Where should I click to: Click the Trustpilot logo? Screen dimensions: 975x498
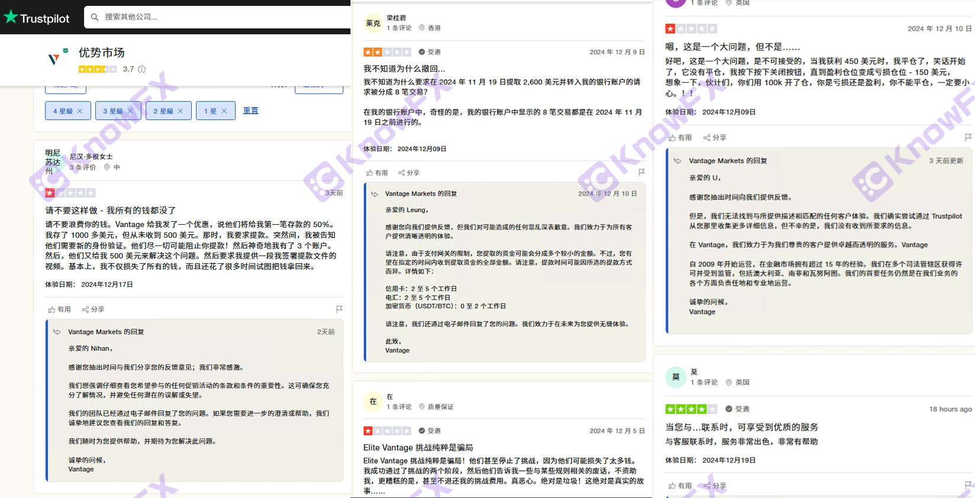click(37, 18)
